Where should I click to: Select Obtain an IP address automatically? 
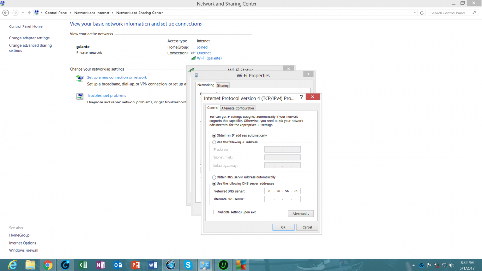214,136
